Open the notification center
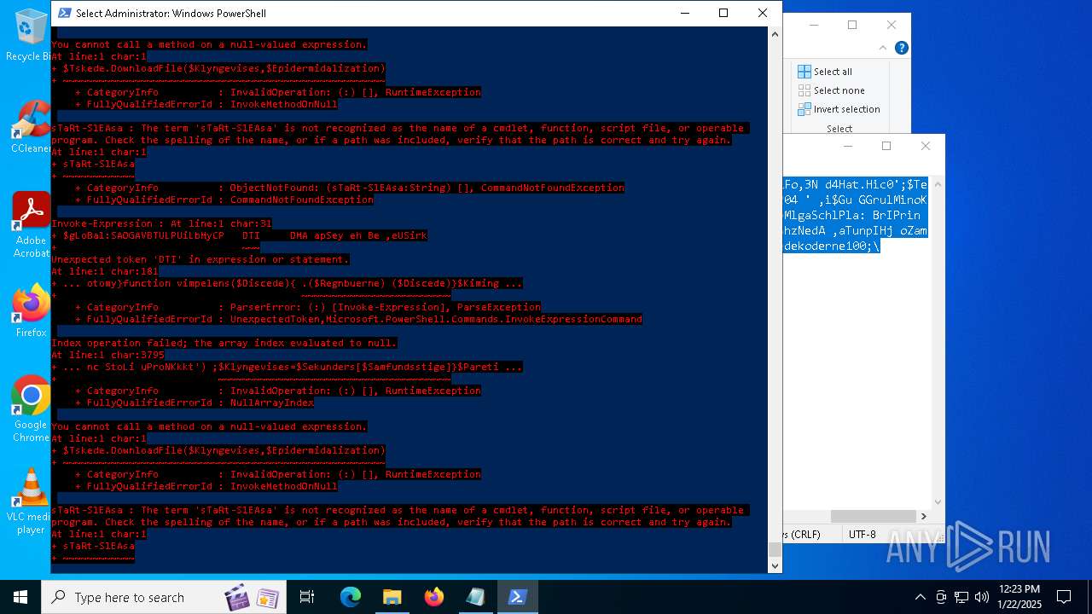Screen dimensions: 1092x614 pos(1064,597)
